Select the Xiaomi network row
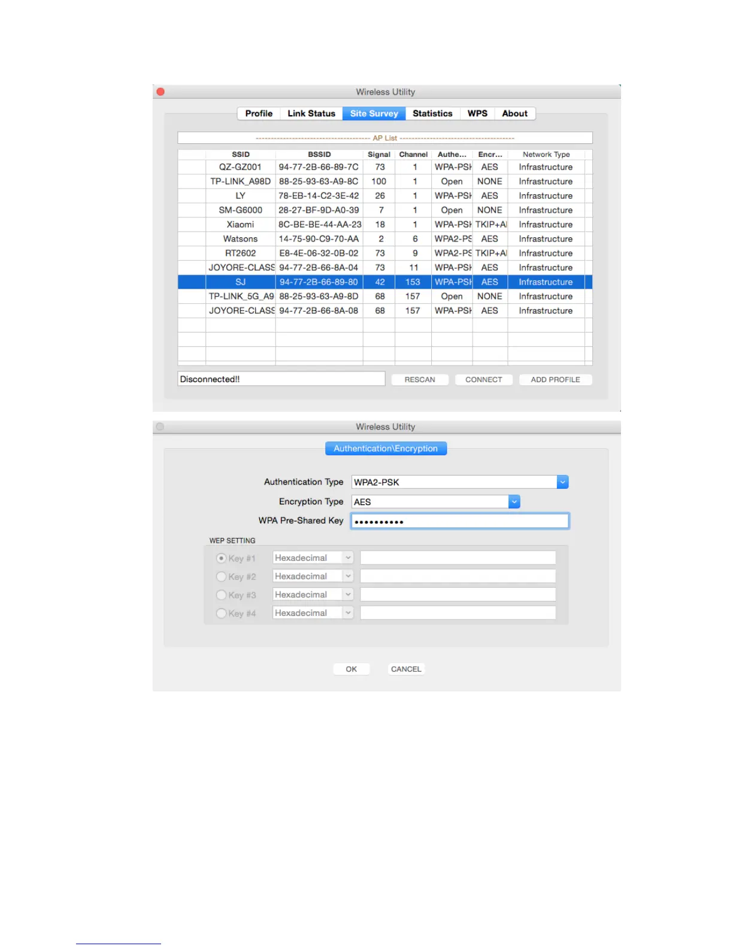The width and height of the screenshot is (733, 949). pos(385,225)
